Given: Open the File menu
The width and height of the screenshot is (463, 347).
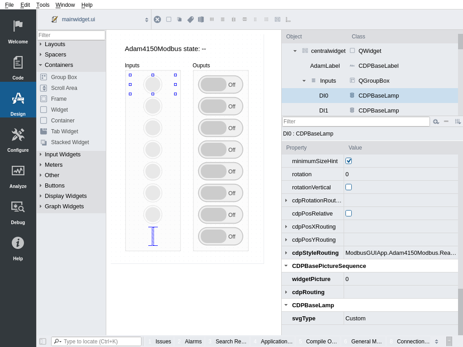Looking at the screenshot, I should 9,5.
